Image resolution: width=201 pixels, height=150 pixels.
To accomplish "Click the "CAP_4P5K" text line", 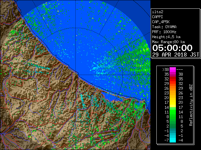I will 161,22.
